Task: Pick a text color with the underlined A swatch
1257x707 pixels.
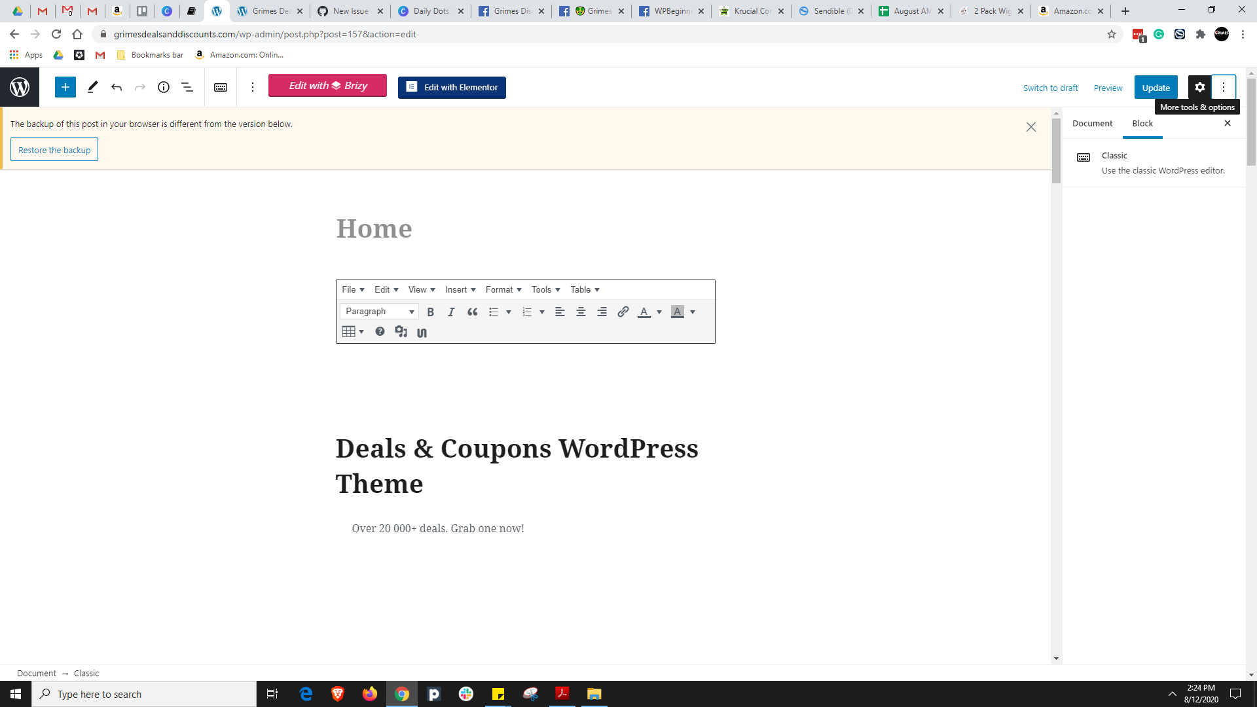Action: pos(644,312)
